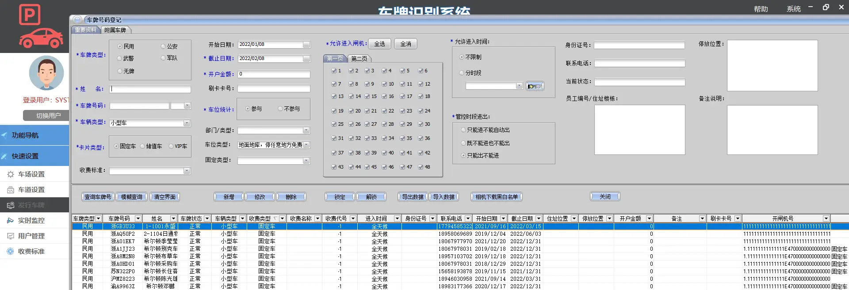Click 导入数据 button

pos(444,197)
